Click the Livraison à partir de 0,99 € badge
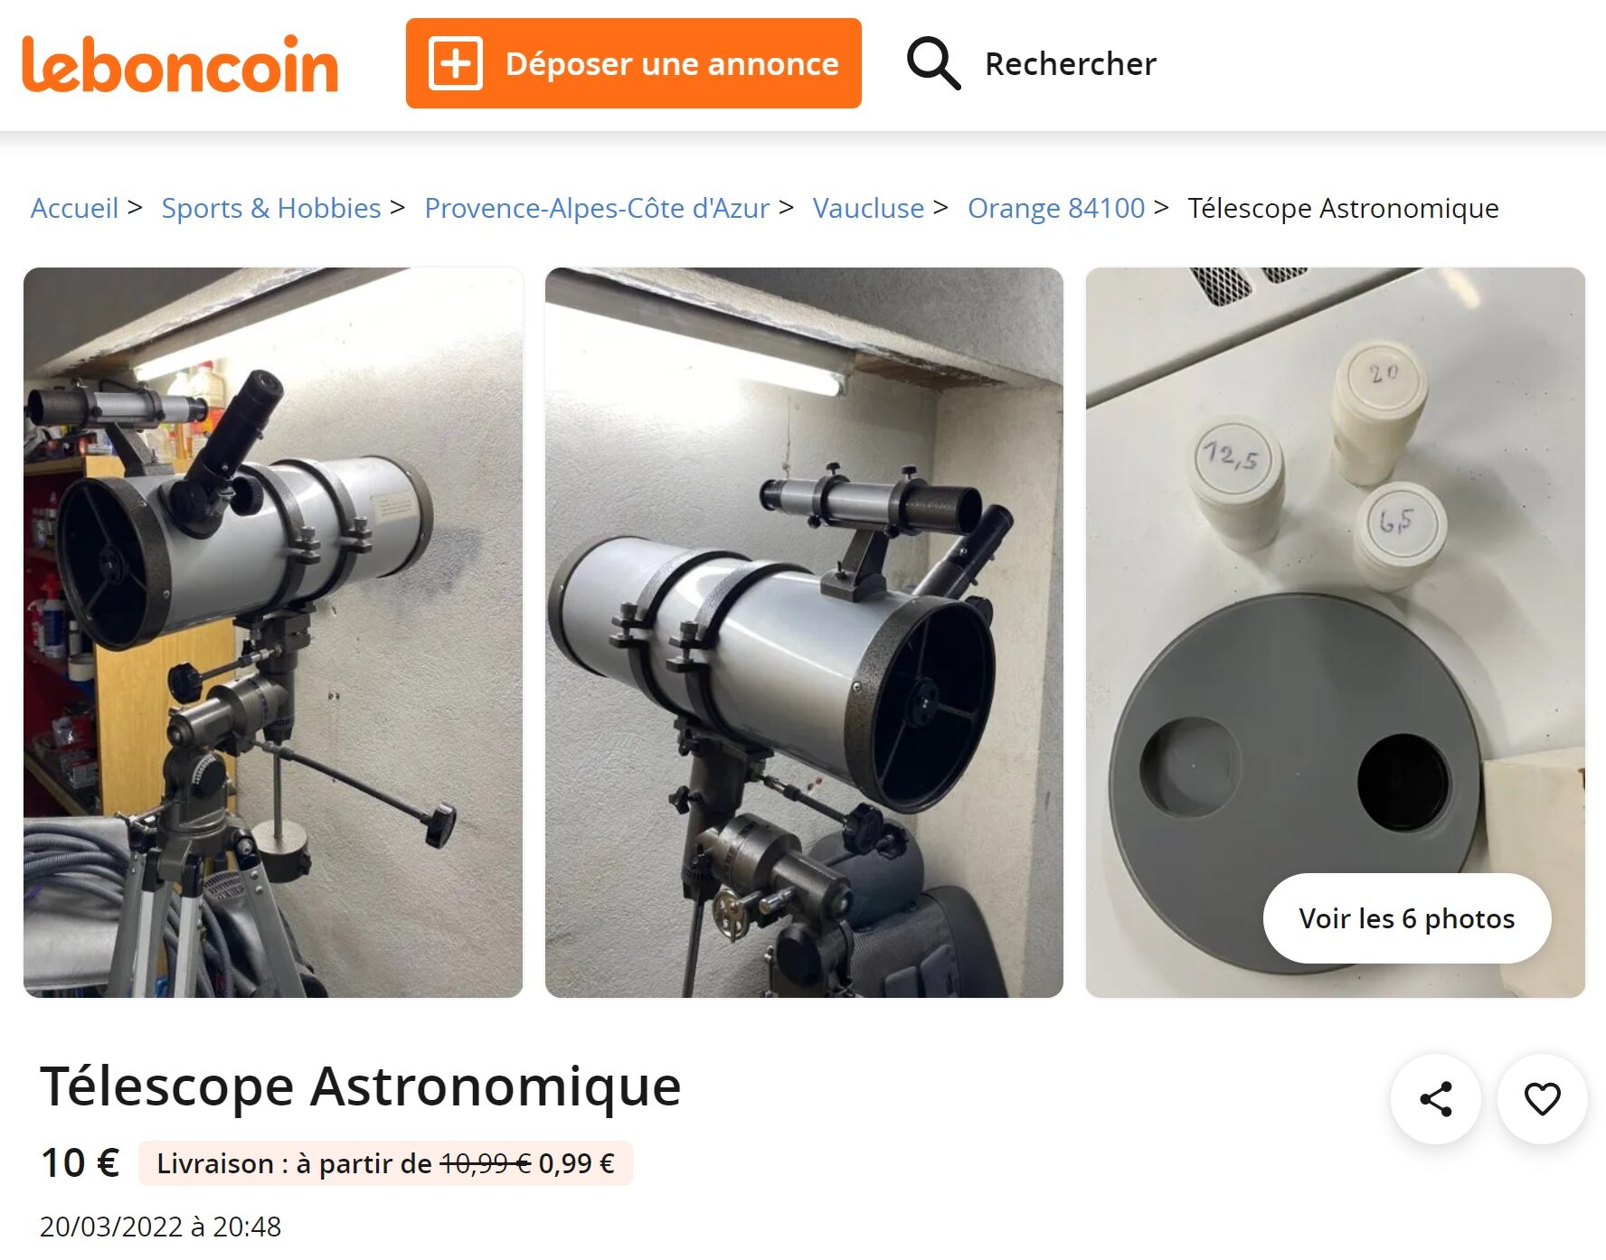The height and width of the screenshot is (1260, 1606). coord(385,1163)
